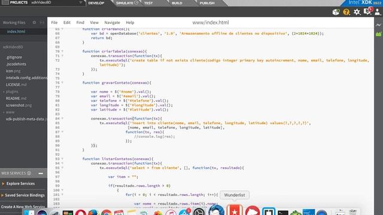Click the www/index.html file title
Viewport: 383px width, 215px height.
coord(211,23)
